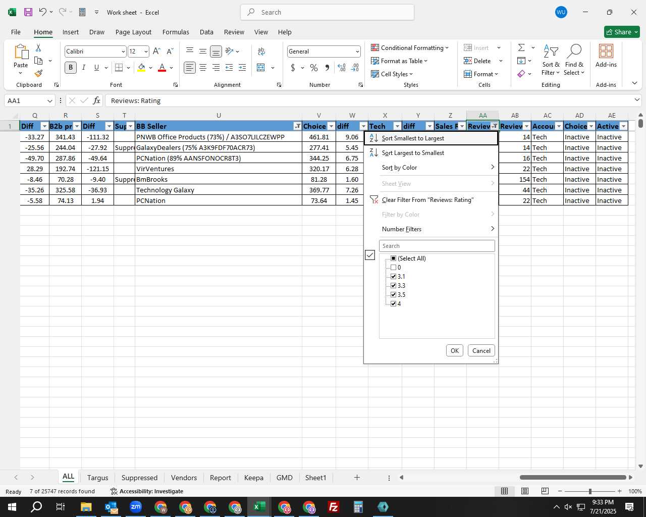Toggle Bold formatting
The height and width of the screenshot is (517, 646).
pos(71,67)
